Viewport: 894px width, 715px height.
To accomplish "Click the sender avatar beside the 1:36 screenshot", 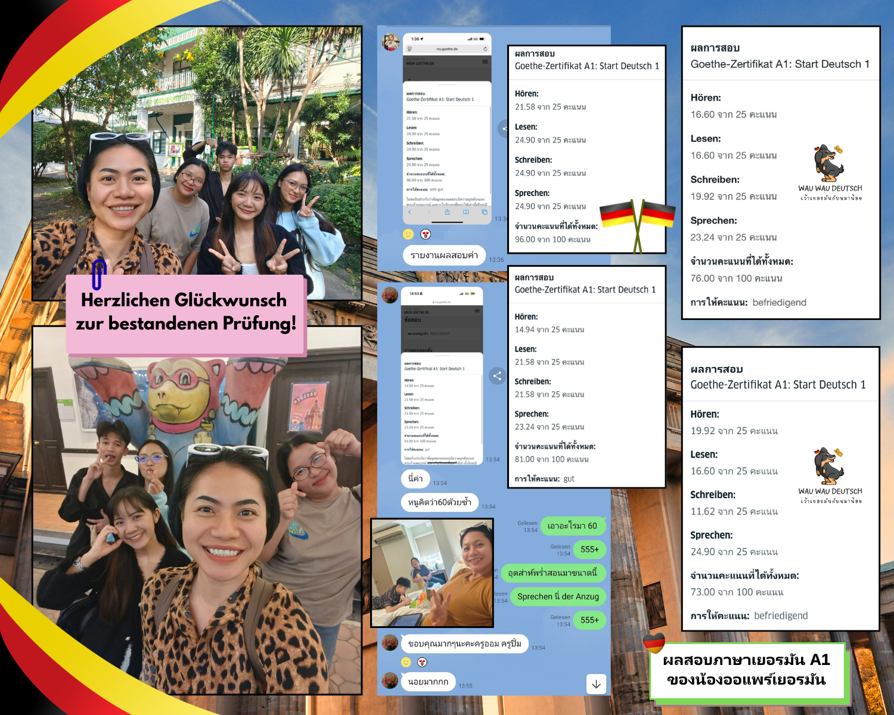I will coord(391,42).
